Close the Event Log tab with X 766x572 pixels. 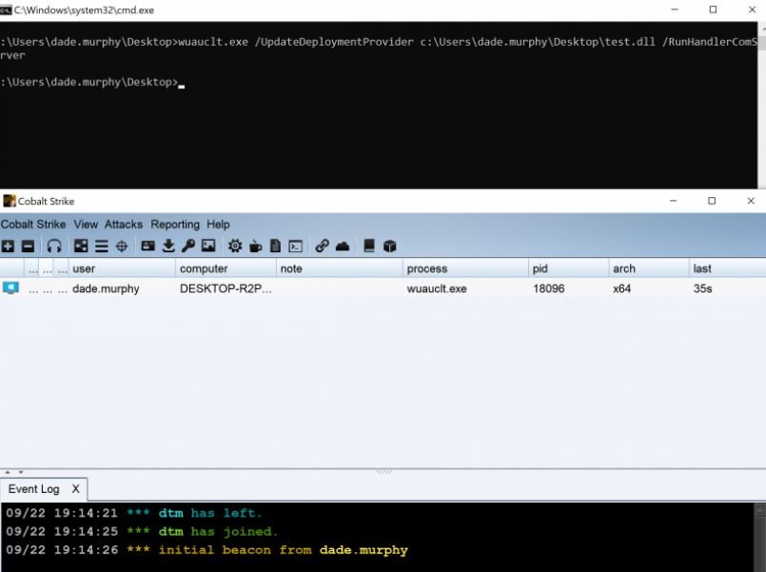click(76, 489)
